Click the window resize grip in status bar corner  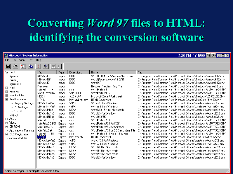click(x=228, y=171)
